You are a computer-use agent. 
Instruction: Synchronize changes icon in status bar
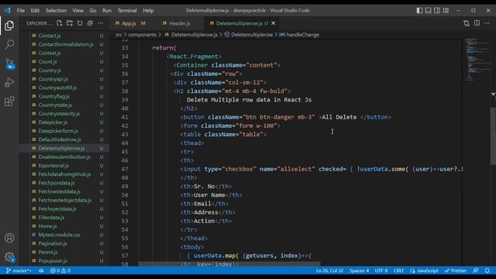point(41,270)
